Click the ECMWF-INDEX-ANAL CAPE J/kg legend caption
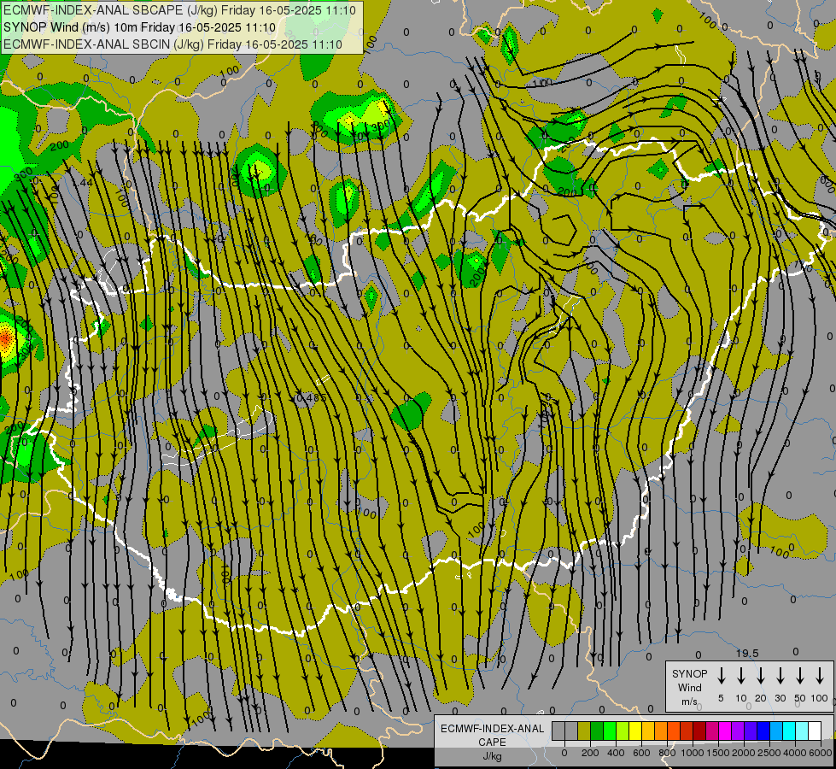Viewport: 836px width, 769px height. (493, 742)
